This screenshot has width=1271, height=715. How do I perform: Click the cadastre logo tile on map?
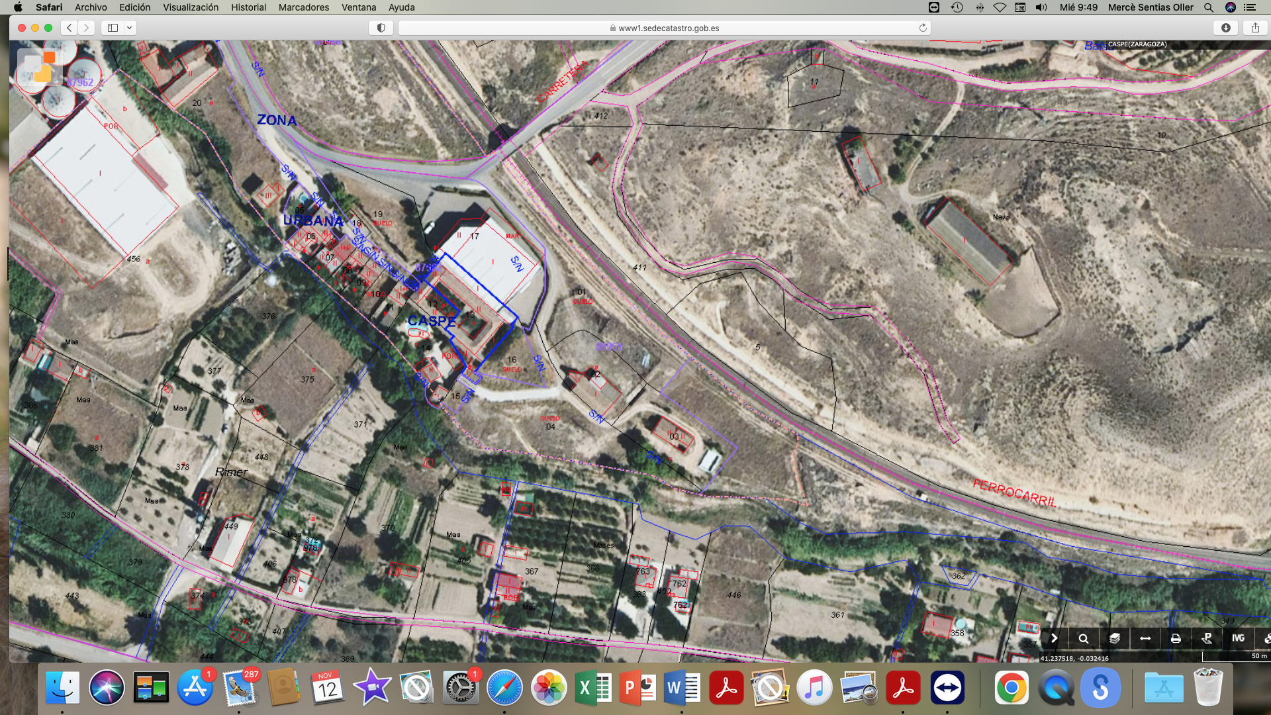point(40,68)
